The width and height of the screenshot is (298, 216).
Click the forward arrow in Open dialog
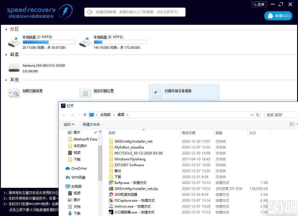click(73, 115)
